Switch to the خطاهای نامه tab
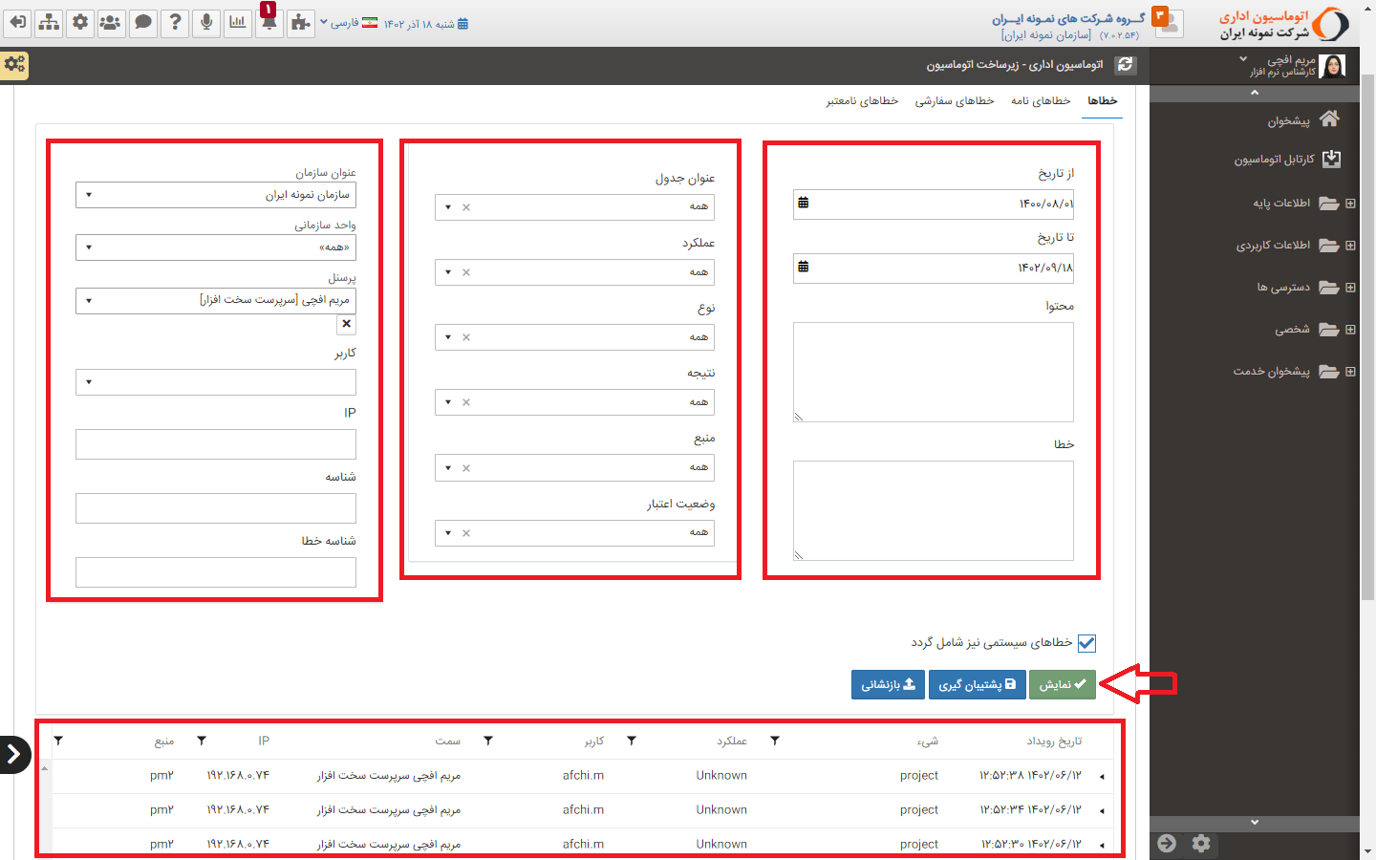The image size is (1376, 860). [1041, 99]
